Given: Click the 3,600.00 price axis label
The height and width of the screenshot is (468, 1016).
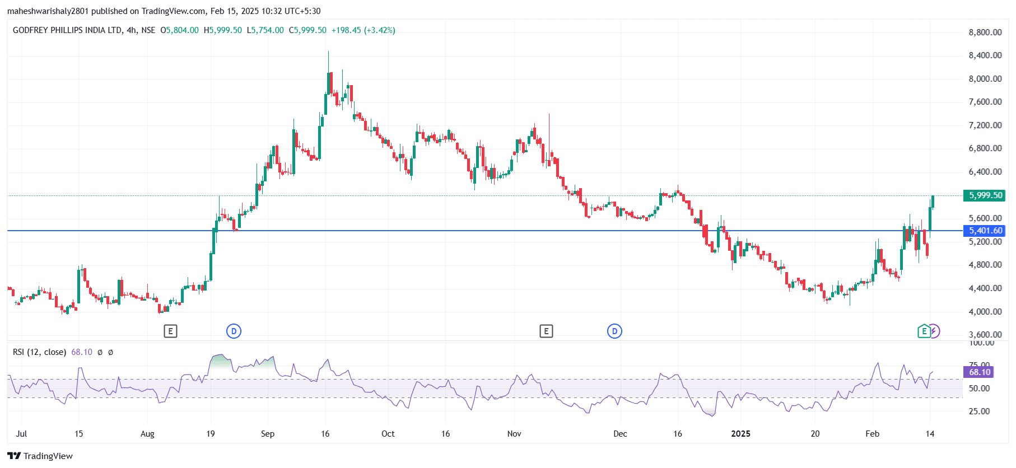Looking at the screenshot, I should pos(985,335).
